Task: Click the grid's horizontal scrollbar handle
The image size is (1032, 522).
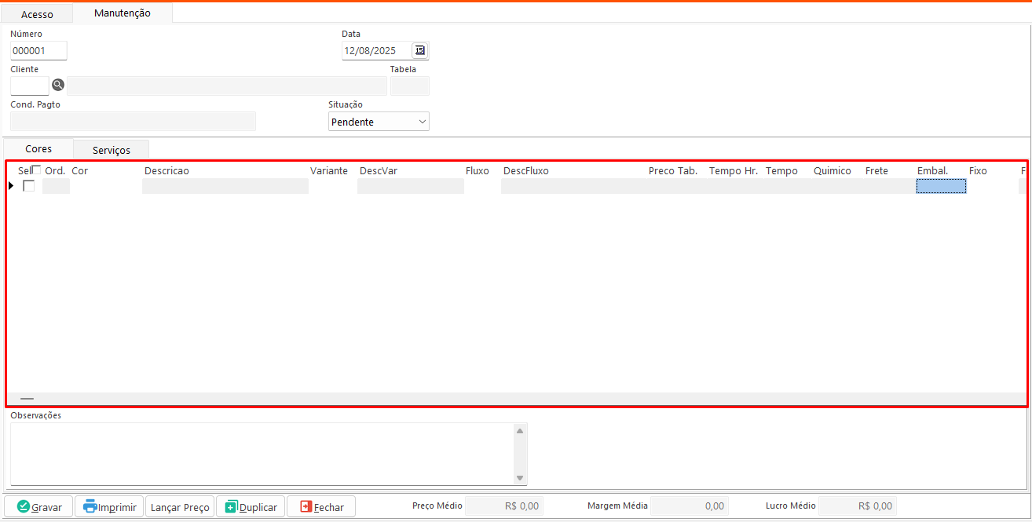Action: [x=27, y=399]
